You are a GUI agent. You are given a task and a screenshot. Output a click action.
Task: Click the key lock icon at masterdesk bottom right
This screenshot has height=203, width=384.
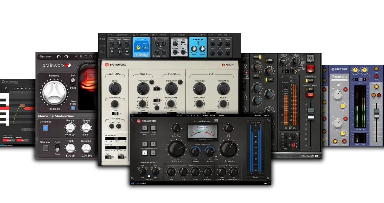pyautogui.click(x=266, y=183)
